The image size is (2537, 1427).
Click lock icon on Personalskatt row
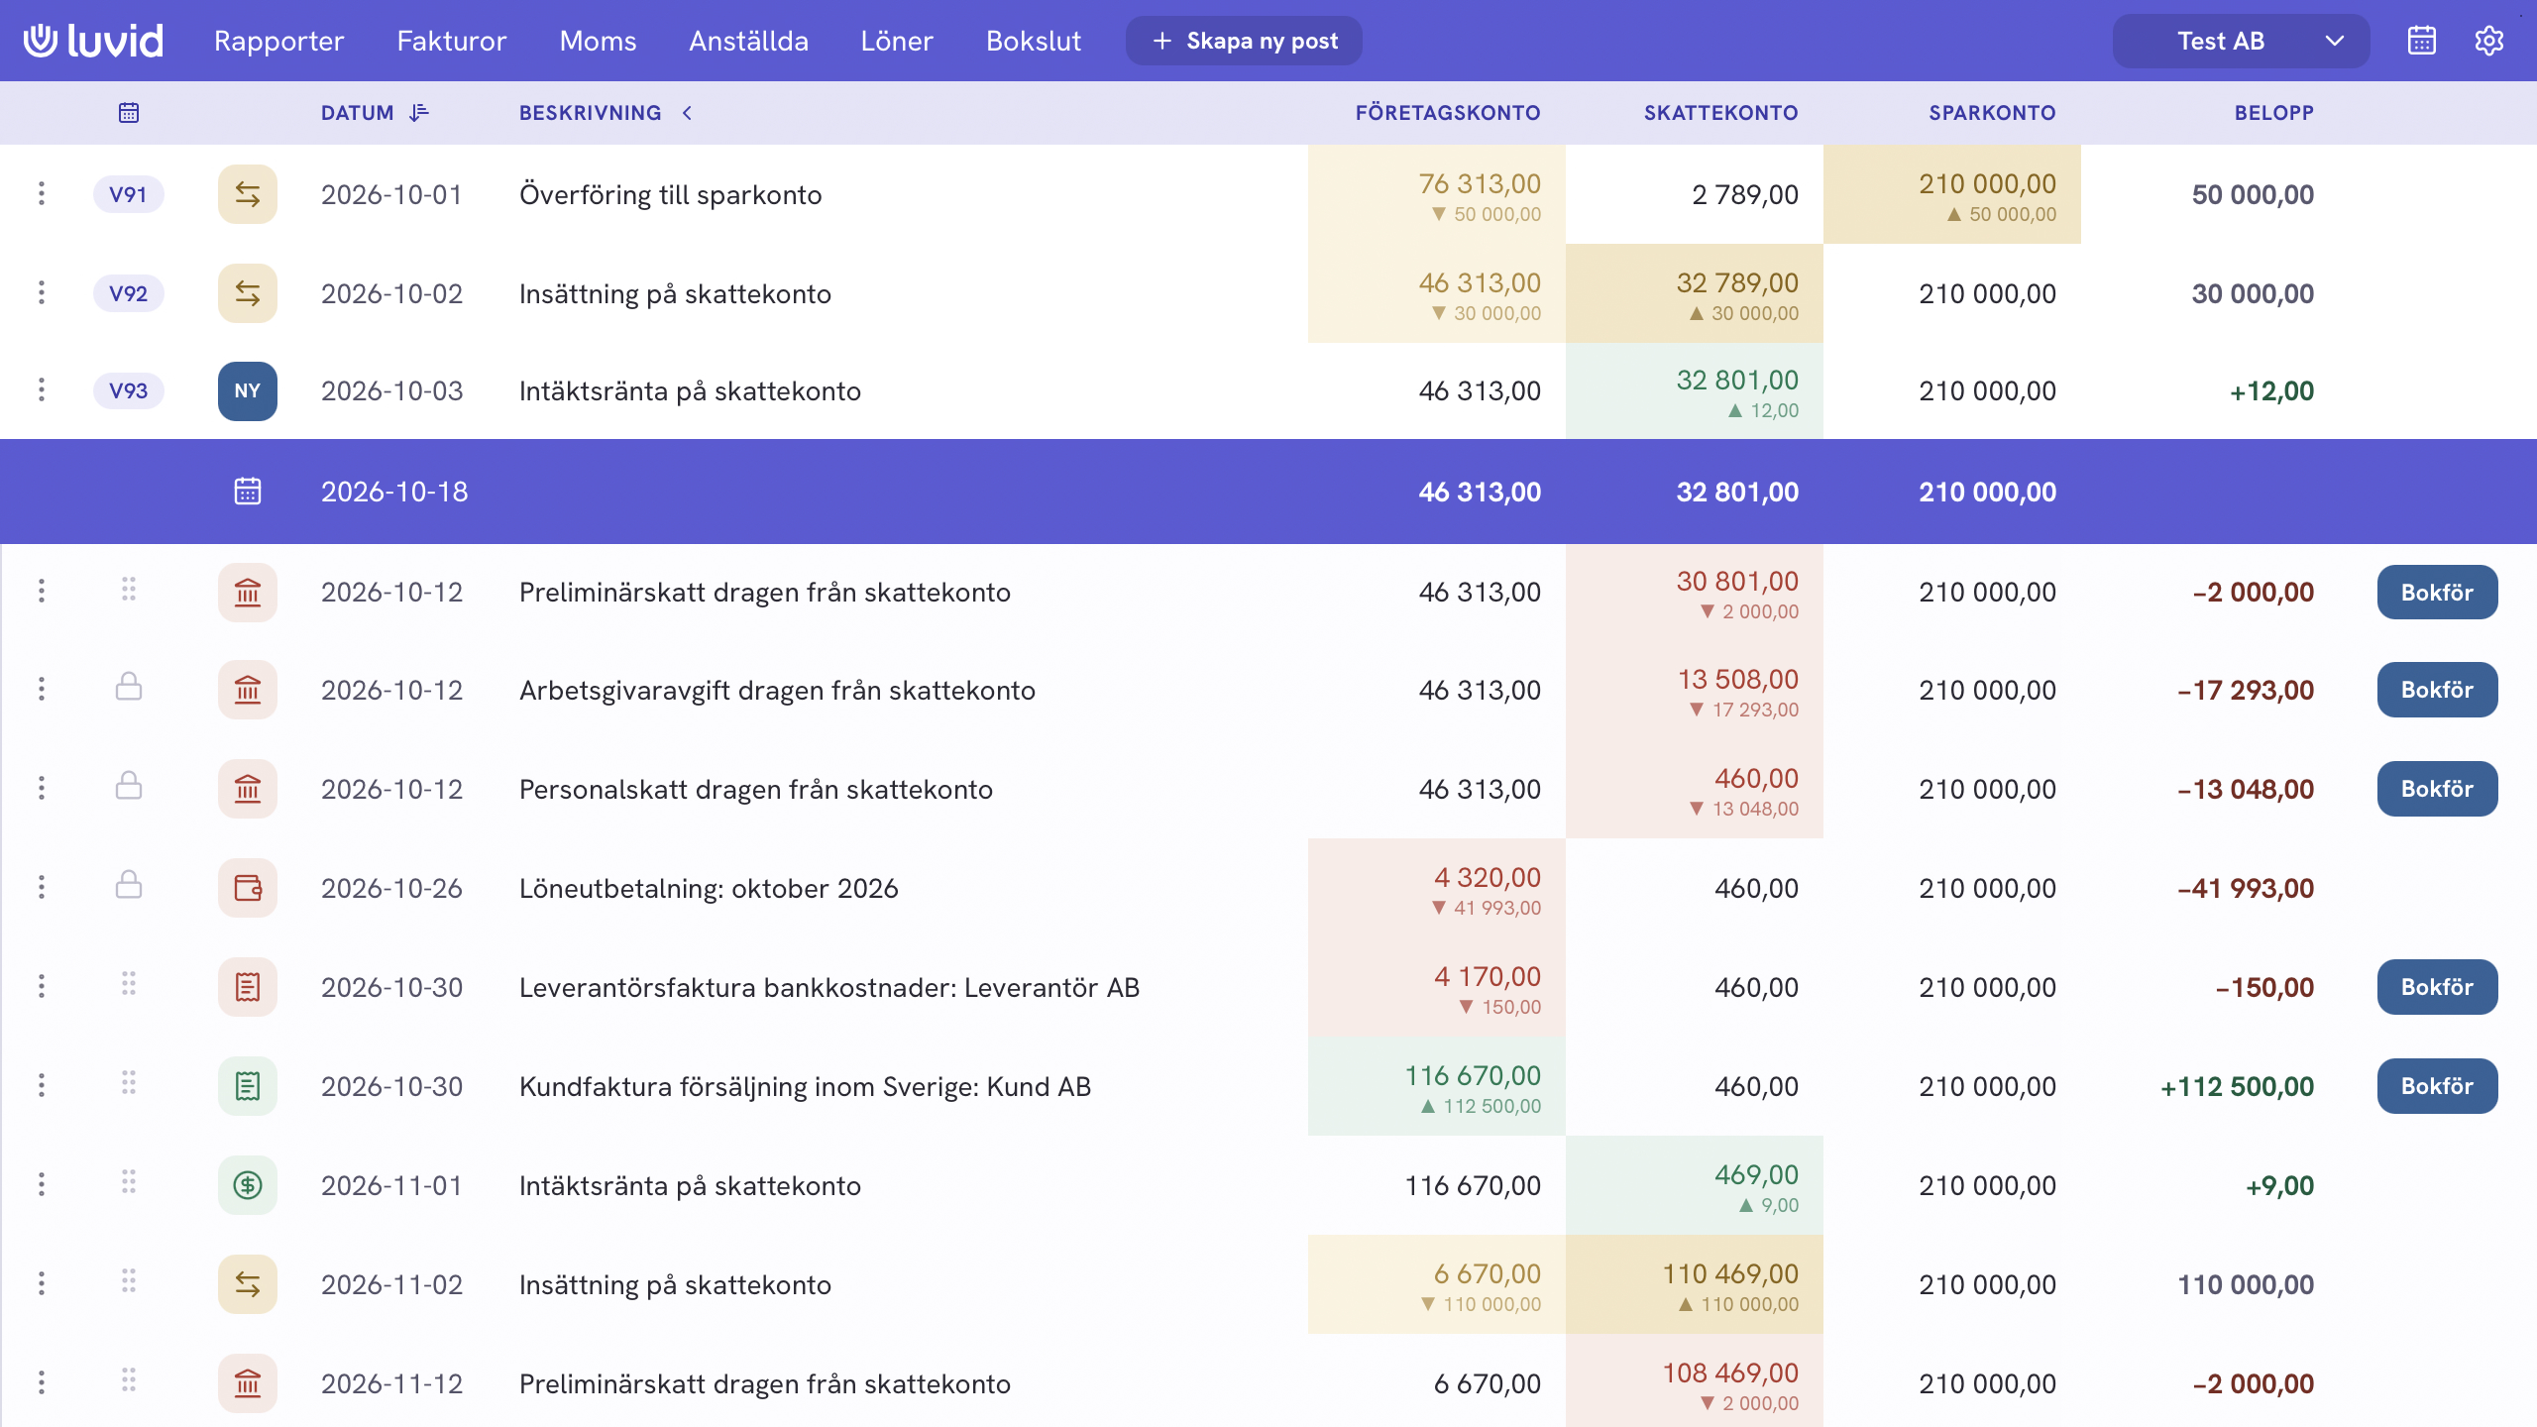point(129,786)
